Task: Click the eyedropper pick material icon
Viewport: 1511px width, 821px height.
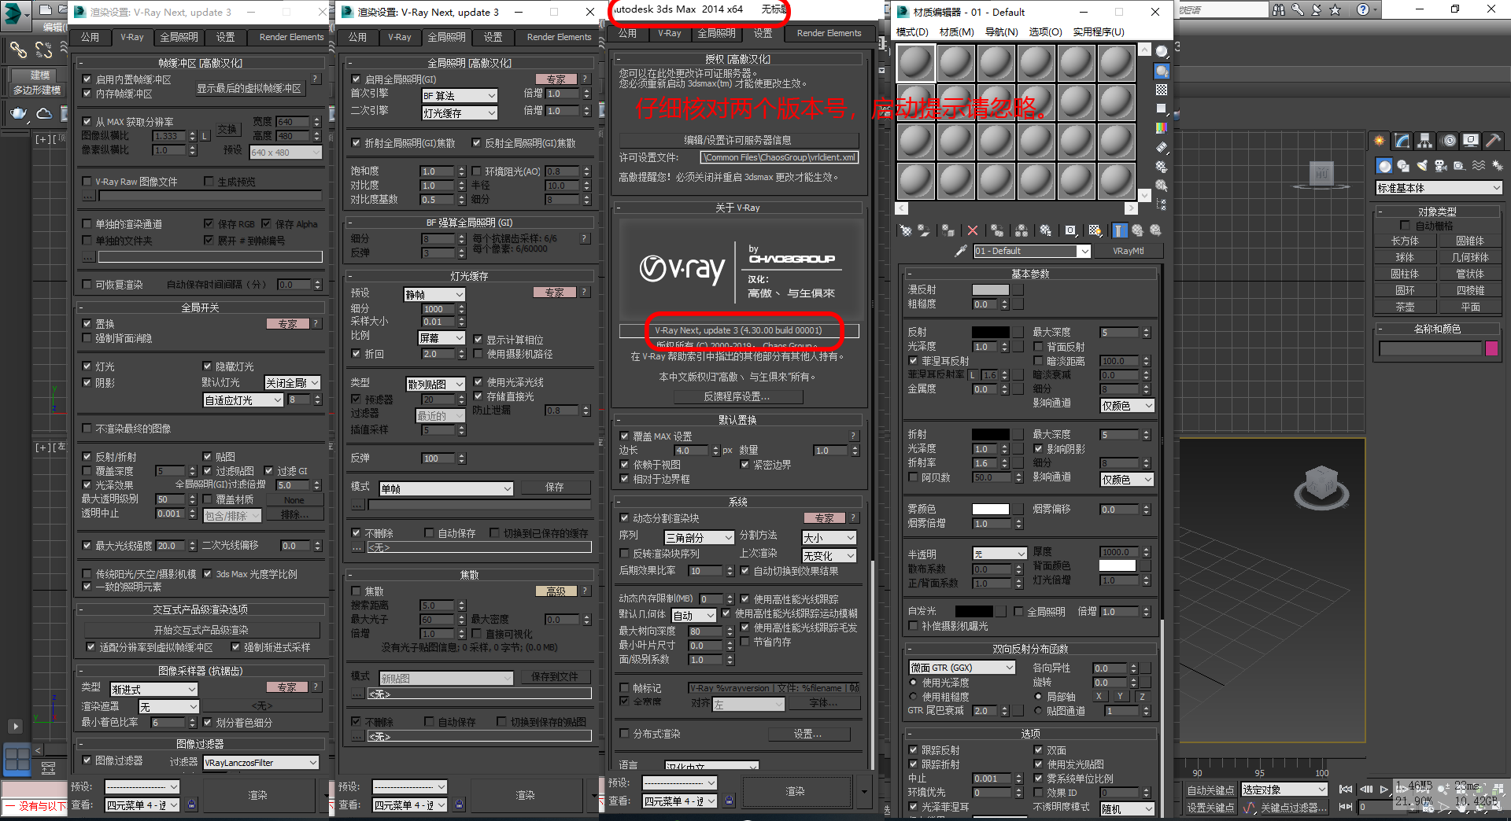Action: [960, 251]
